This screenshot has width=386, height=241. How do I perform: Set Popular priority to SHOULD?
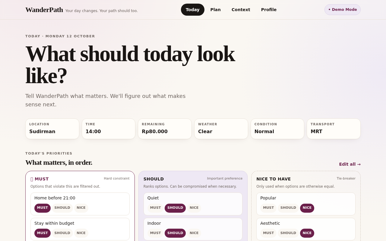point(288,208)
